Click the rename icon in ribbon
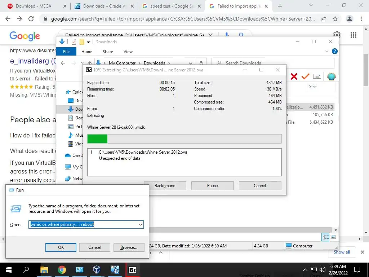The height and width of the screenshot is (277, 369). tap(317, 76)
